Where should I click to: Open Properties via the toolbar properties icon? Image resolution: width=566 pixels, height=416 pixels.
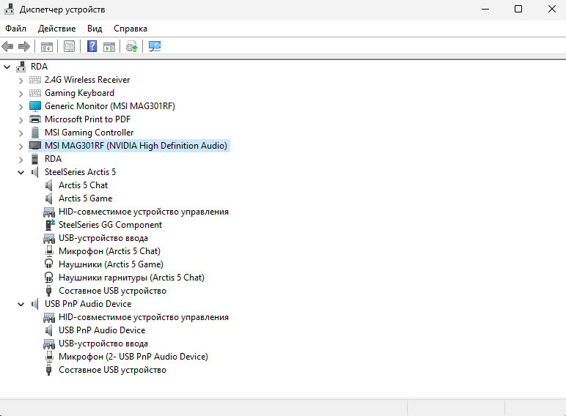tap(69, 46)
